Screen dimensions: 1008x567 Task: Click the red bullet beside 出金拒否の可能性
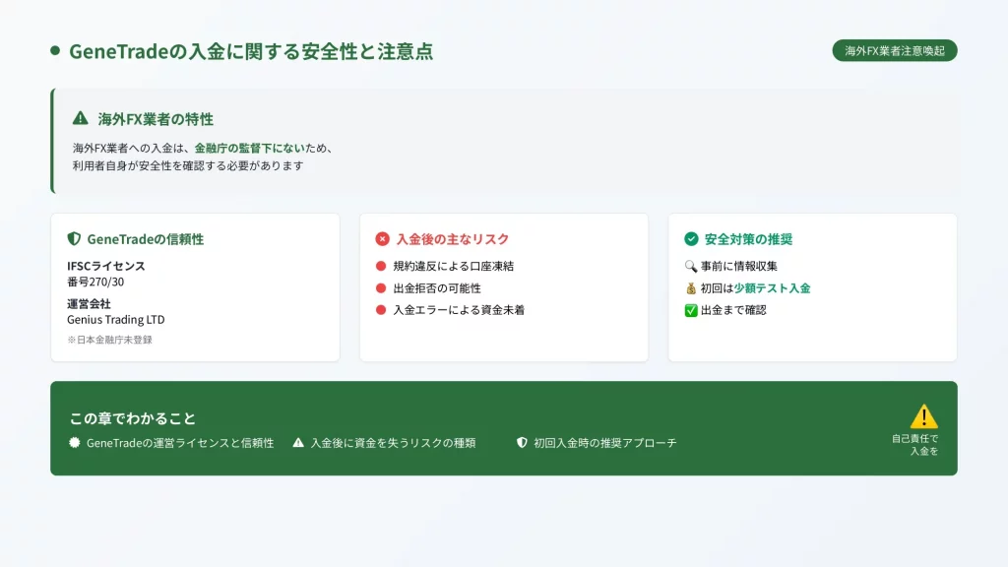(x=382, y=288)
